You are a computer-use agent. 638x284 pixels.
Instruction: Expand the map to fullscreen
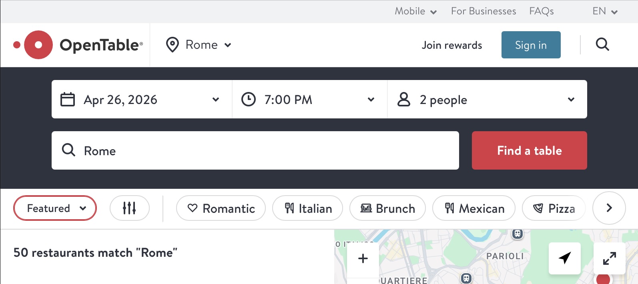point(609,258)
